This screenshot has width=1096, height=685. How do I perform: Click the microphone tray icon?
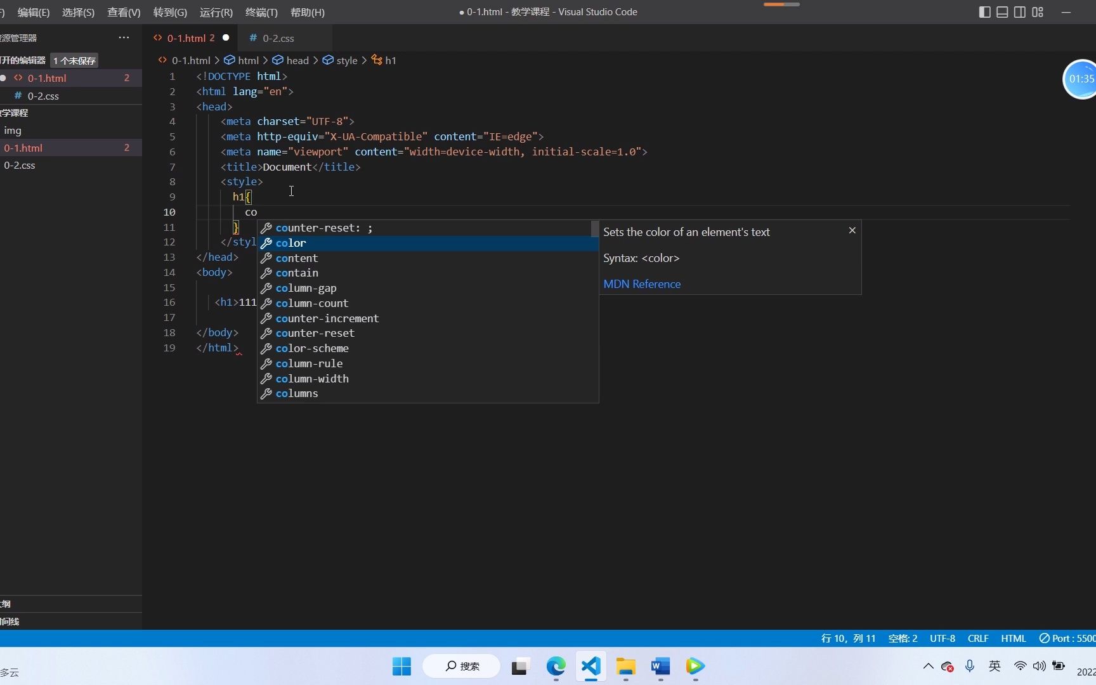(x=970, y=666)
